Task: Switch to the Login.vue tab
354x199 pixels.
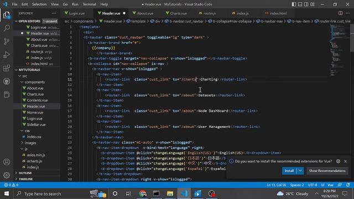Action: (x=77, y=13)
